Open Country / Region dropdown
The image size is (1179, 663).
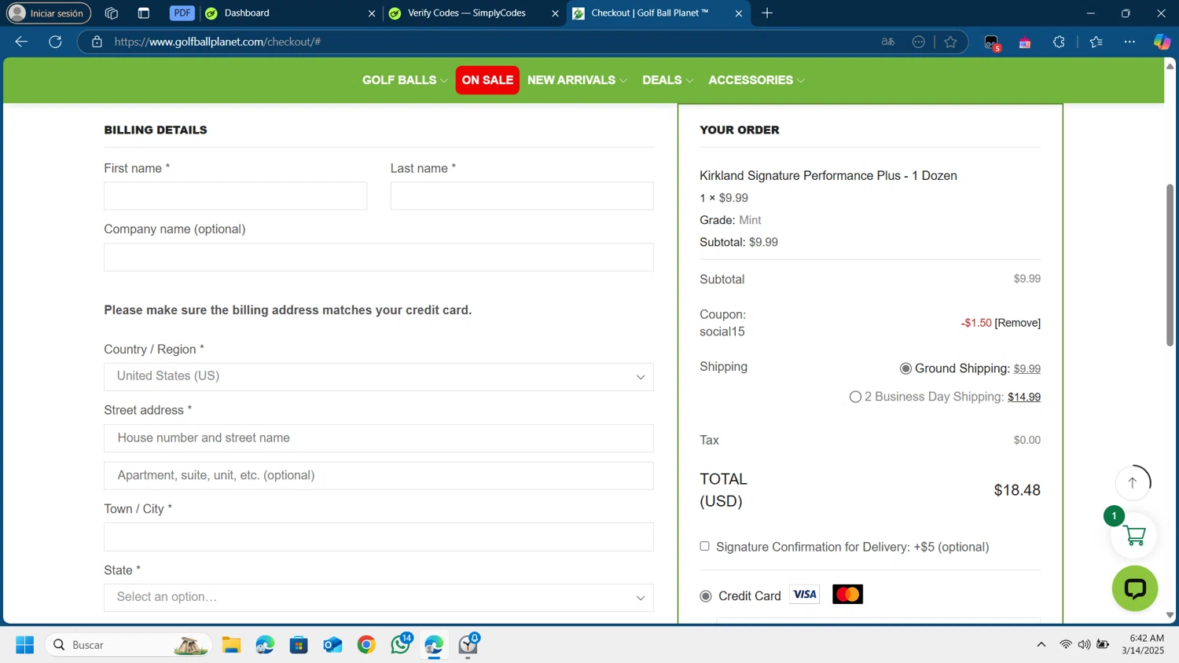coord(379,376)
